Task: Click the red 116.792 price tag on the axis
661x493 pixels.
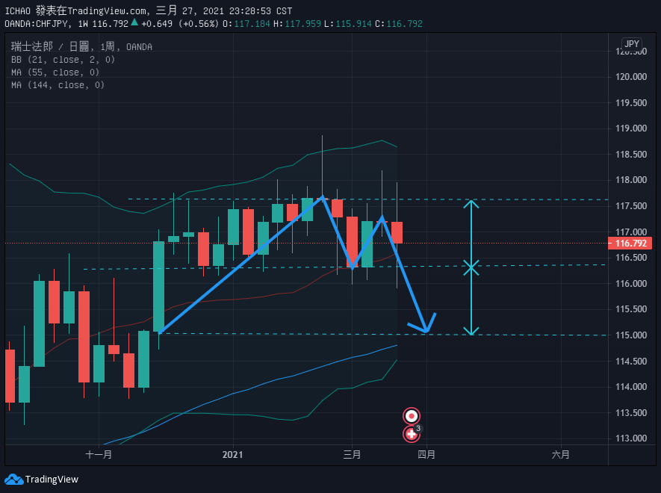Action: pos(630,244)
